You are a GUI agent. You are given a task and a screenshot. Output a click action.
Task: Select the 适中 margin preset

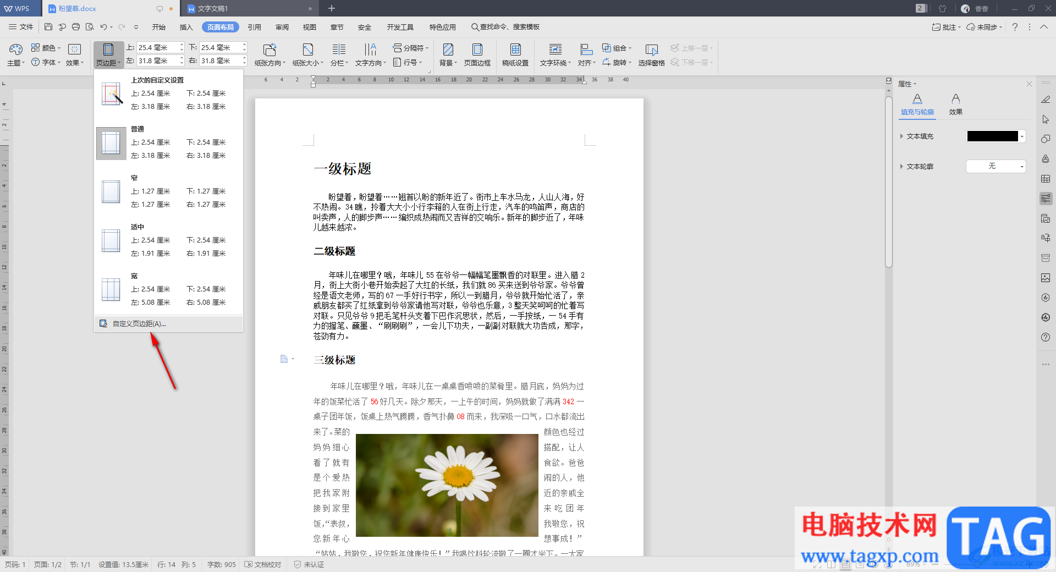coord(168,241)
